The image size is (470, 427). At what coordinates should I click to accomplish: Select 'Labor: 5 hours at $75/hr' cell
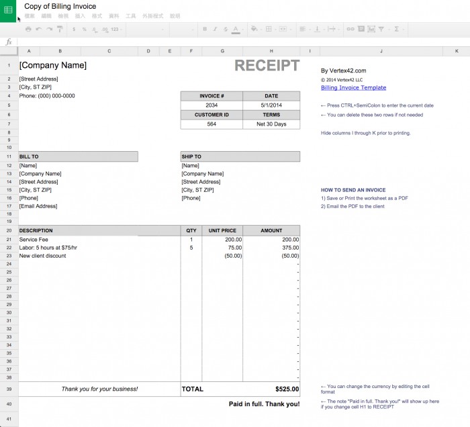[99, 248]
